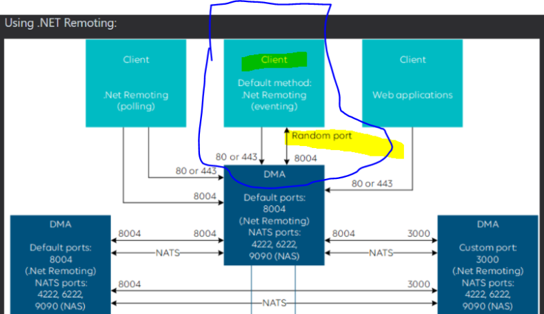Click the "8004" label beside Random port arrow
This screenshot has width=544, height=314.
pos(305,158)
